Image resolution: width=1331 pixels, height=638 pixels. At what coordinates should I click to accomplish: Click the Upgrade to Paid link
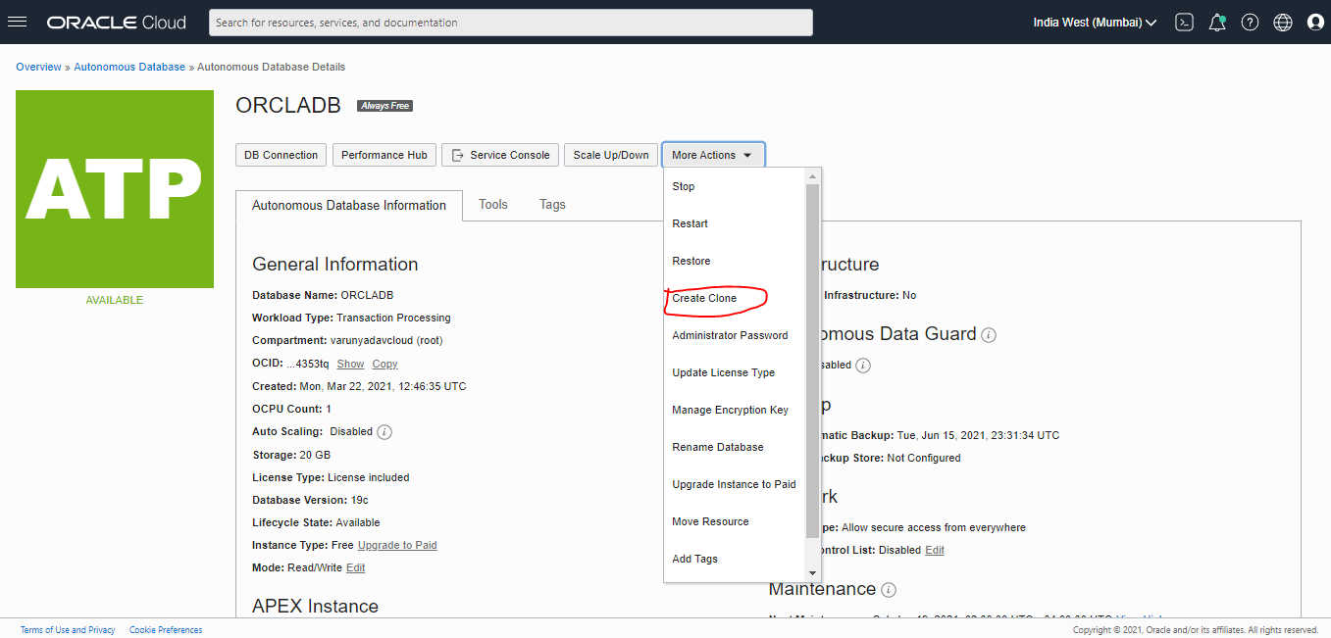pyautogui.click(x=397, y=545)
